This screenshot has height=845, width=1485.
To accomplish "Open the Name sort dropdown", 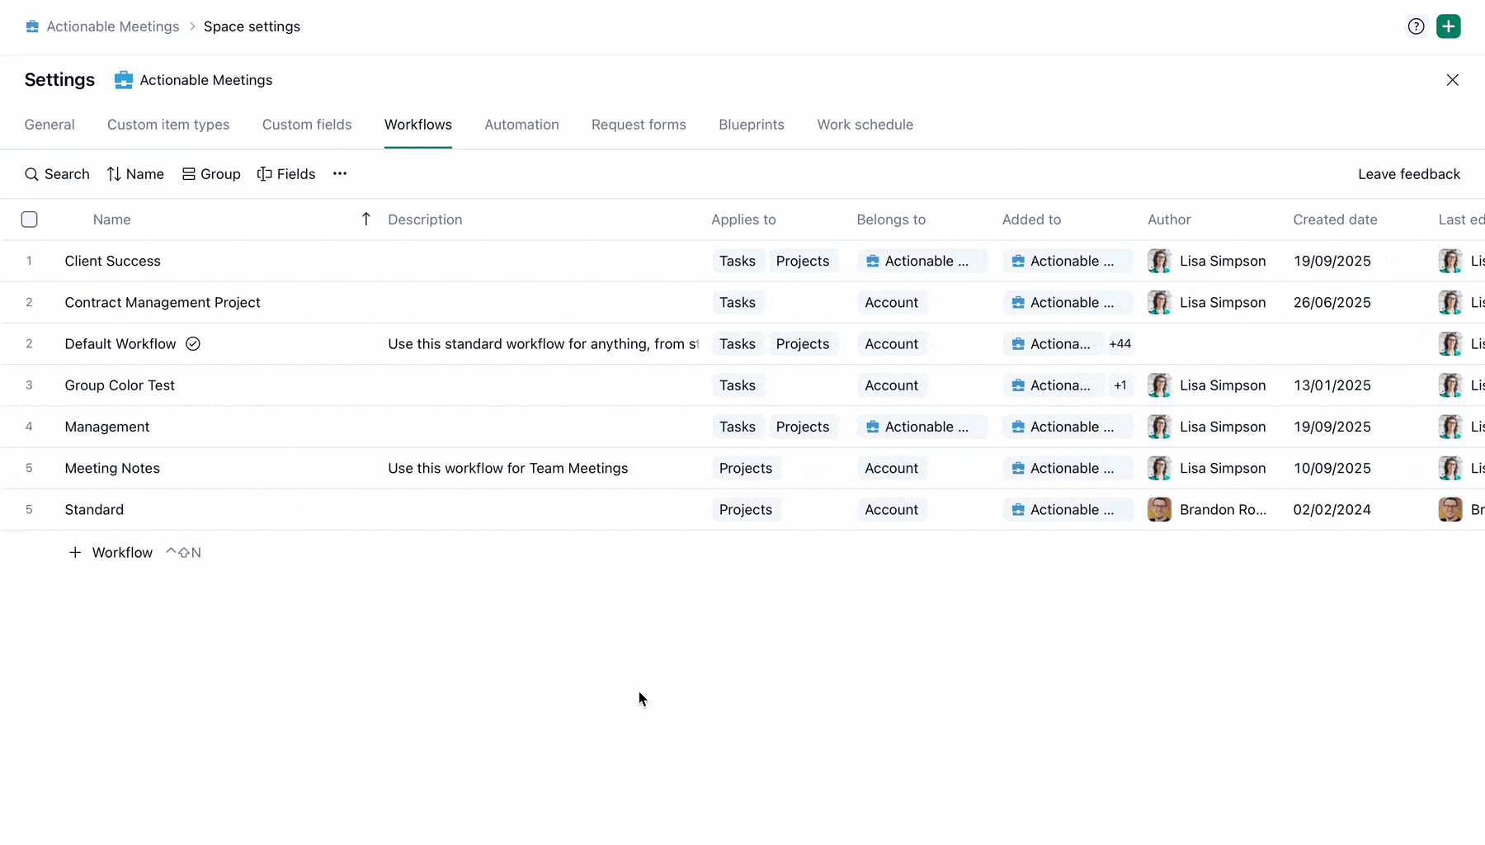I will pos(135,174).
